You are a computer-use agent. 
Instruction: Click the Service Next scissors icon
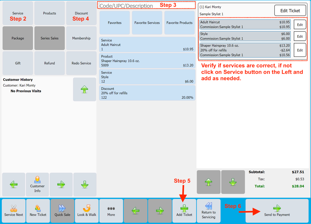click(13, 208)
